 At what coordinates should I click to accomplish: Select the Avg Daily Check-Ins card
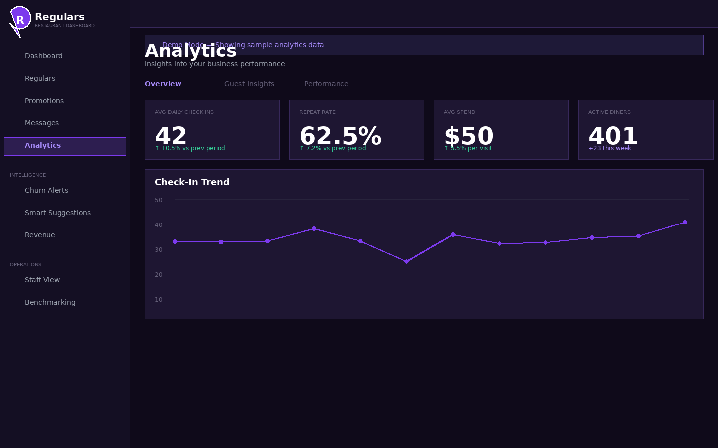coord(212,129)
